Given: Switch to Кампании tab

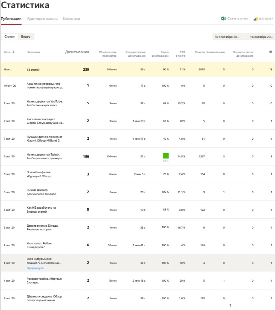Looking at the screenshot, I should click(71, 19).
